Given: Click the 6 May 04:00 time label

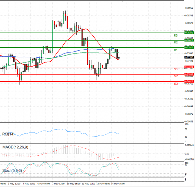Looking at the screenshot, I should 44,184.
